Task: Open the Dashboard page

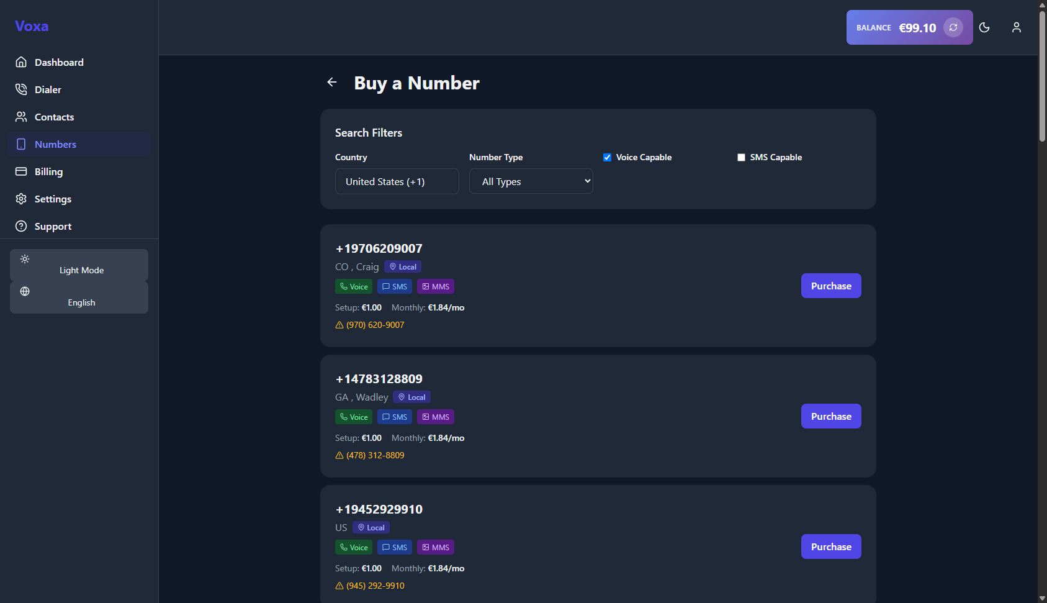Action: pyautogui.click(x=79, y=62)
